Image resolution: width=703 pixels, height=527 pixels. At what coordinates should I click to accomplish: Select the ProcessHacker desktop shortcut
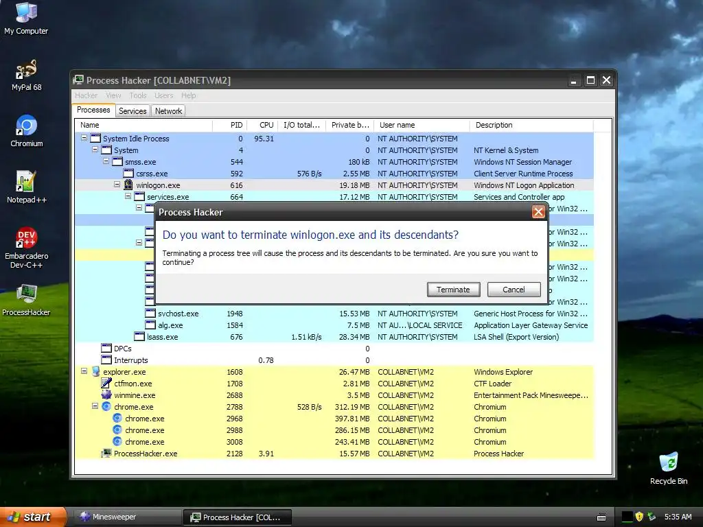click(27, 300)
